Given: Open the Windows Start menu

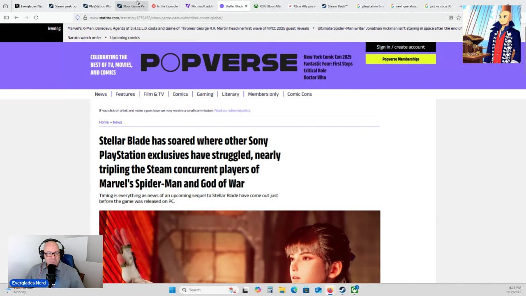Looking at the screenshot, I should point(172,290).
